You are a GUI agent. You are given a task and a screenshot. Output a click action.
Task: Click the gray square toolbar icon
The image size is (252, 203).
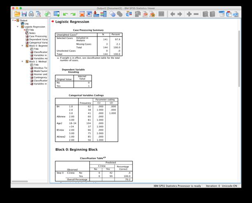(x=161, y=14)
